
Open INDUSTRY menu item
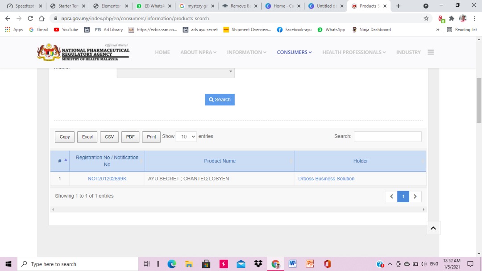click(x=408, y=52)
